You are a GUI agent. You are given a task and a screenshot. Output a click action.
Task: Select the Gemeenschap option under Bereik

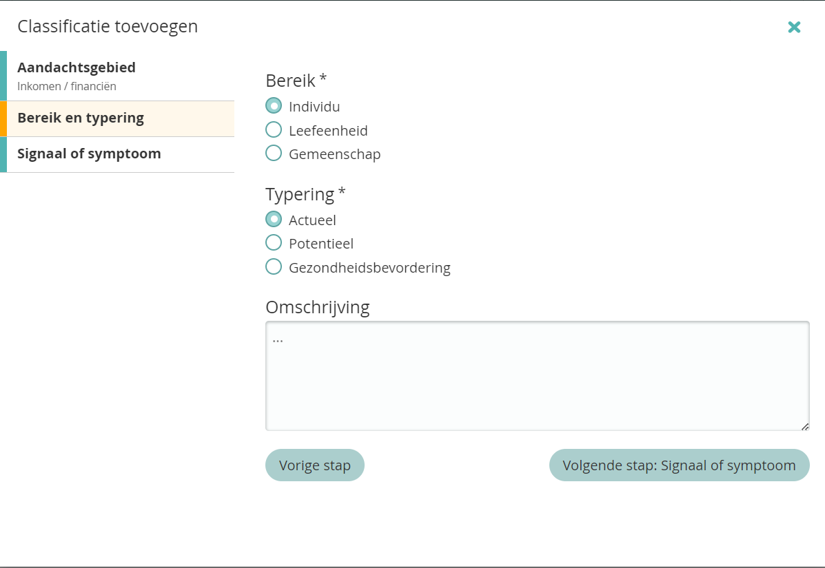274,154
